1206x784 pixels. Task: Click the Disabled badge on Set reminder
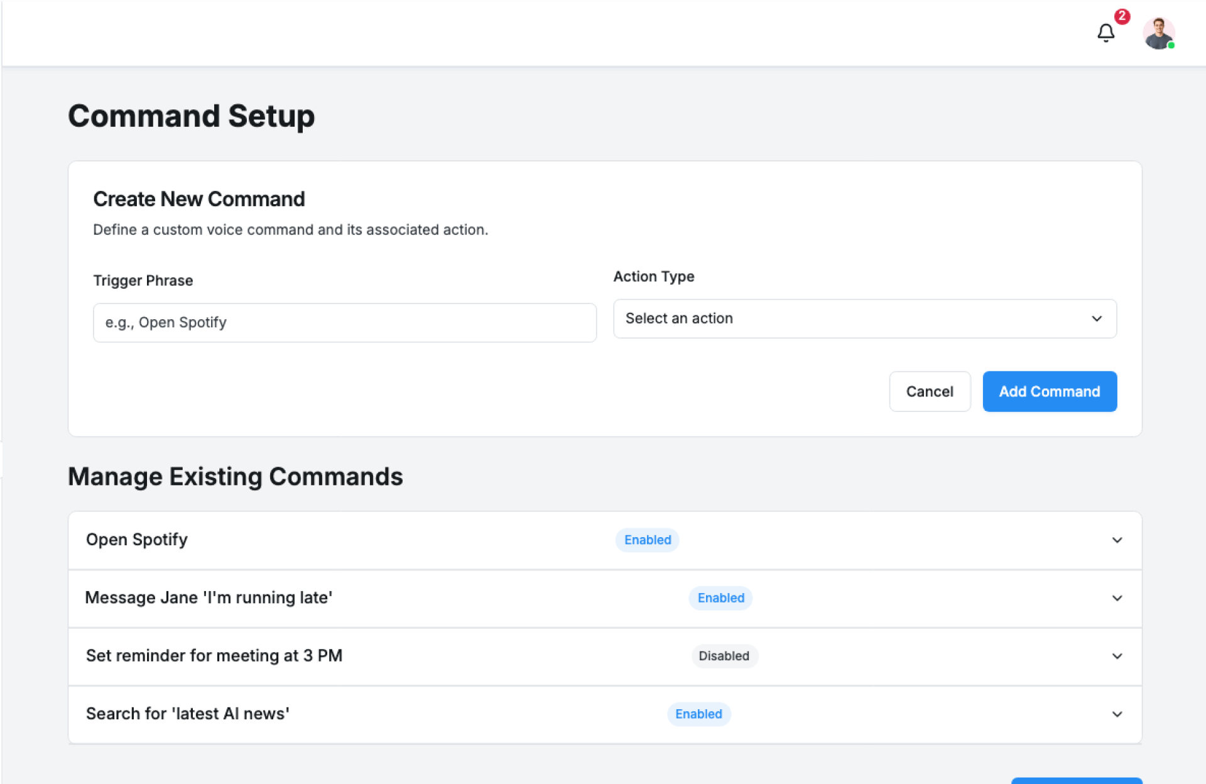(x=724, y=656)
